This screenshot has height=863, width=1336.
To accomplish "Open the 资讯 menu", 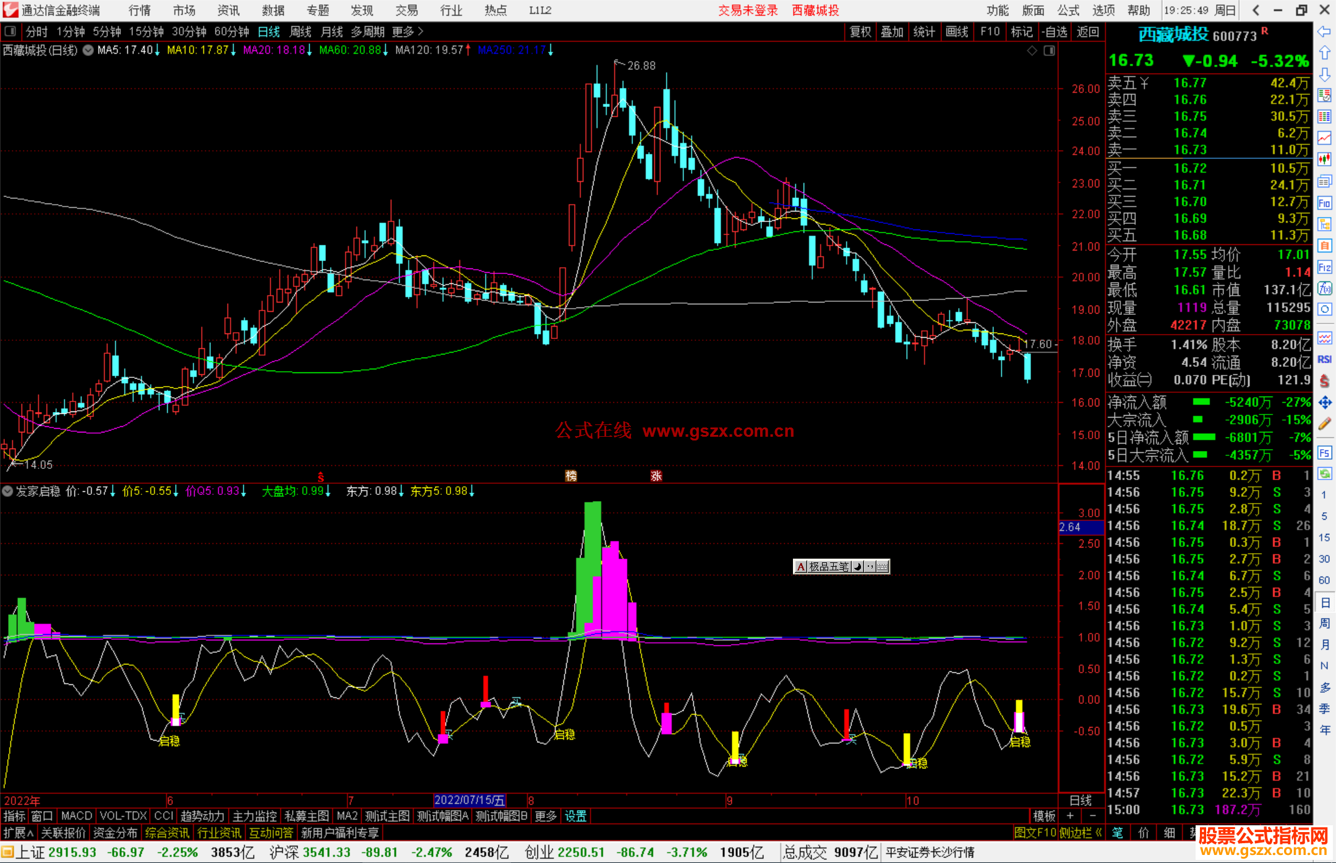I will [228, 11].
